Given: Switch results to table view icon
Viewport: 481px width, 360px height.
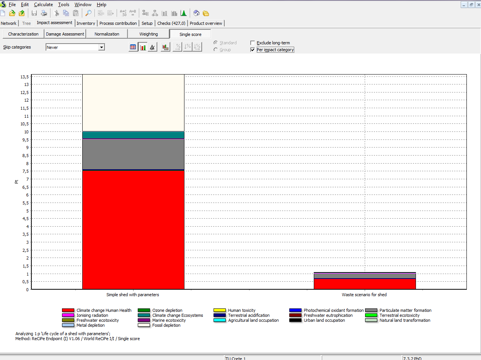Looking at the screenshot, I should coord(133,47).
